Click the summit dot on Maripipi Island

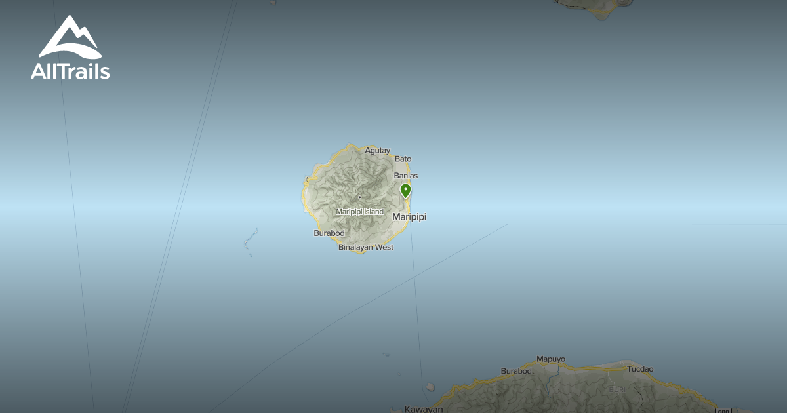359,197
